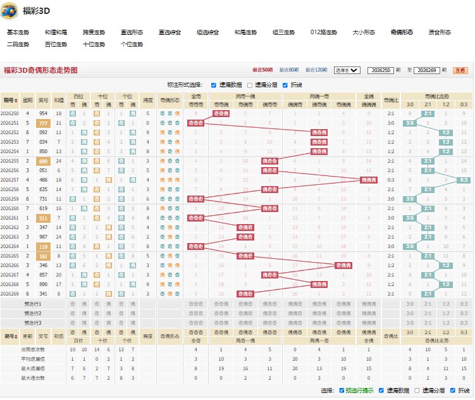
Task: Click 奇奇偶 marker in row 2026250
Action: 221,114
